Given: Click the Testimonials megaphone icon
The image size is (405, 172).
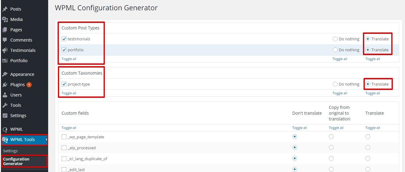Looking at the screenshot, I should coord(5,50).
